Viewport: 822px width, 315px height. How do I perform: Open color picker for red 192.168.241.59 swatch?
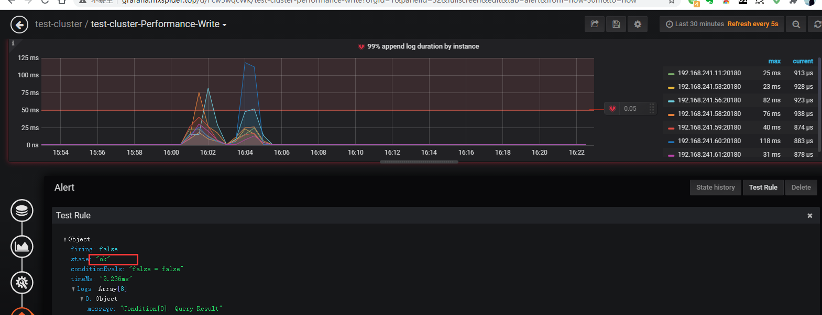point(671,129)
